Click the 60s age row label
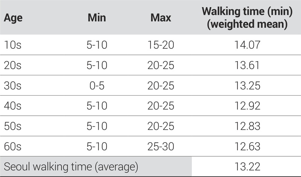The width and height of the screenshot is (301, 177). tap(13, 147)
